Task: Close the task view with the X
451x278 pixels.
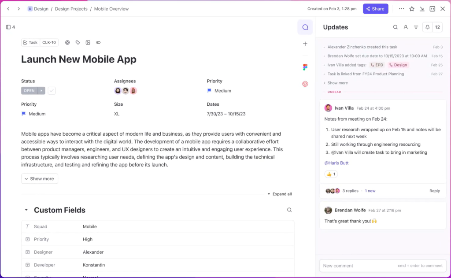Action: pyautogui.click(x=443, y=9)
